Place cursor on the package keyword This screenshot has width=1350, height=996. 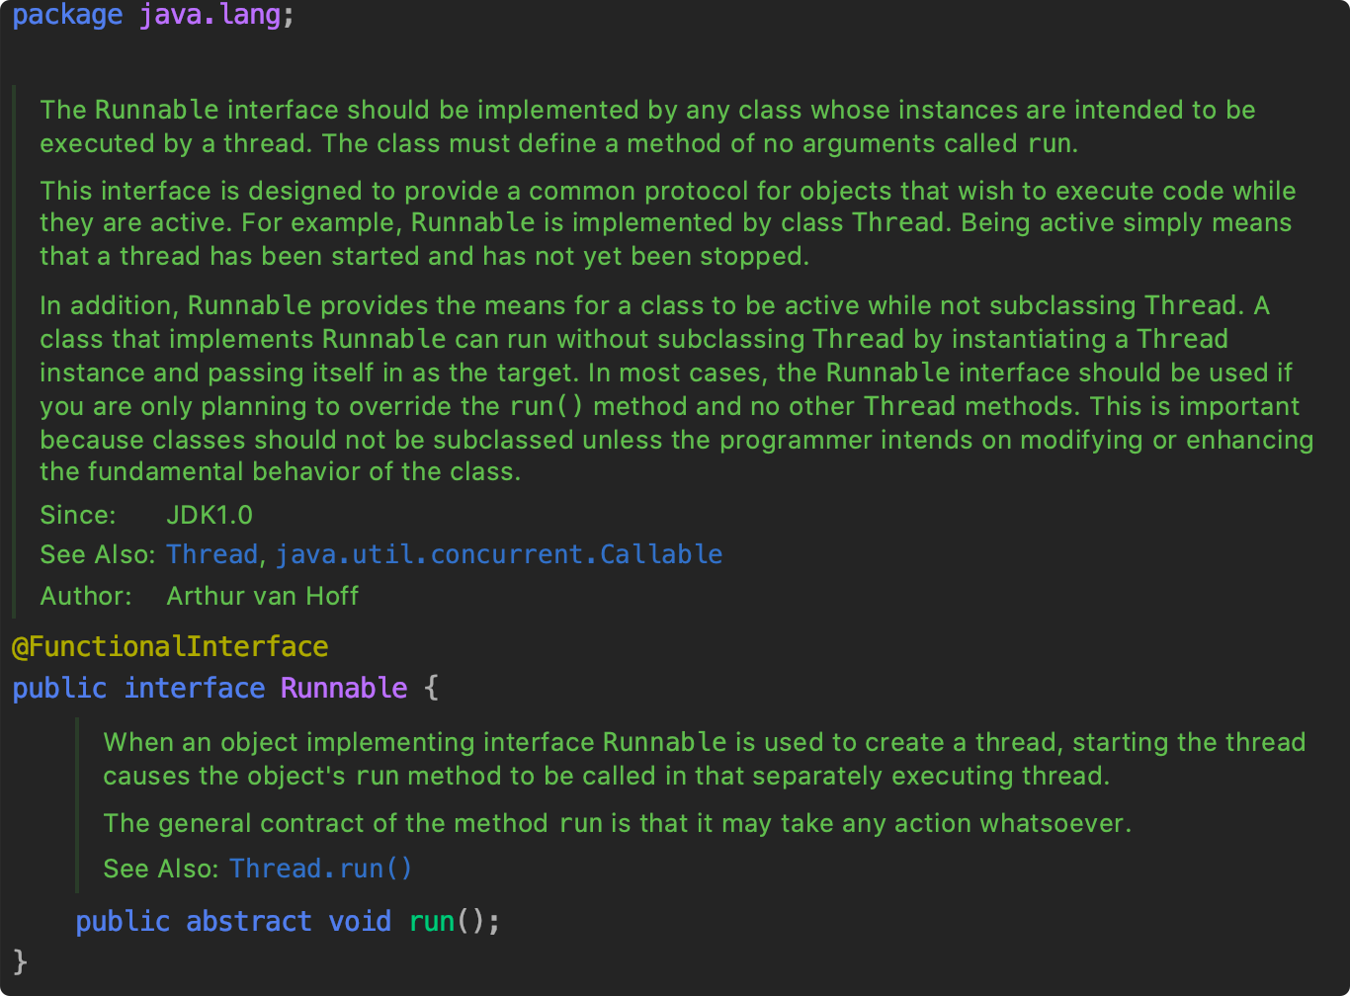tap(67, 16)
